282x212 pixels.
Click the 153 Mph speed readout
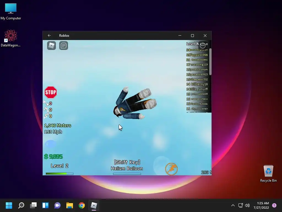(x=53, y=132)
